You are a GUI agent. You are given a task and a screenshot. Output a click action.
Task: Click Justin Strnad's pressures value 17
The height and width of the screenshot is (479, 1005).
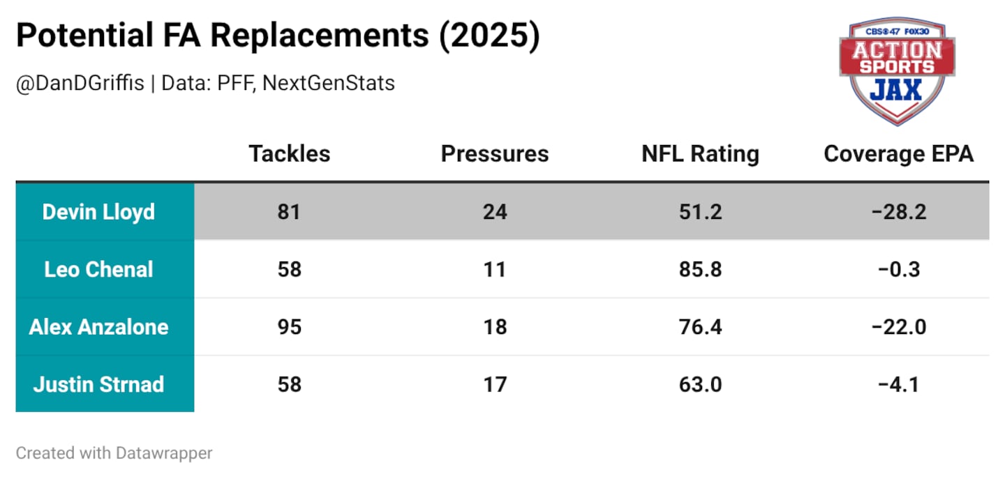[x=494, y=383]
